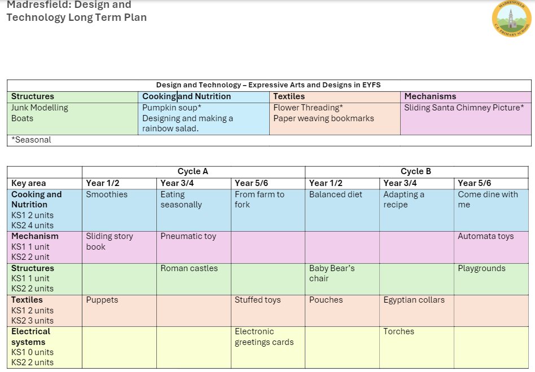Click the Mechanisms EYFS column header
Image resolution: width=535 pixels, height=372 pixels.
(x=430, y=96)
